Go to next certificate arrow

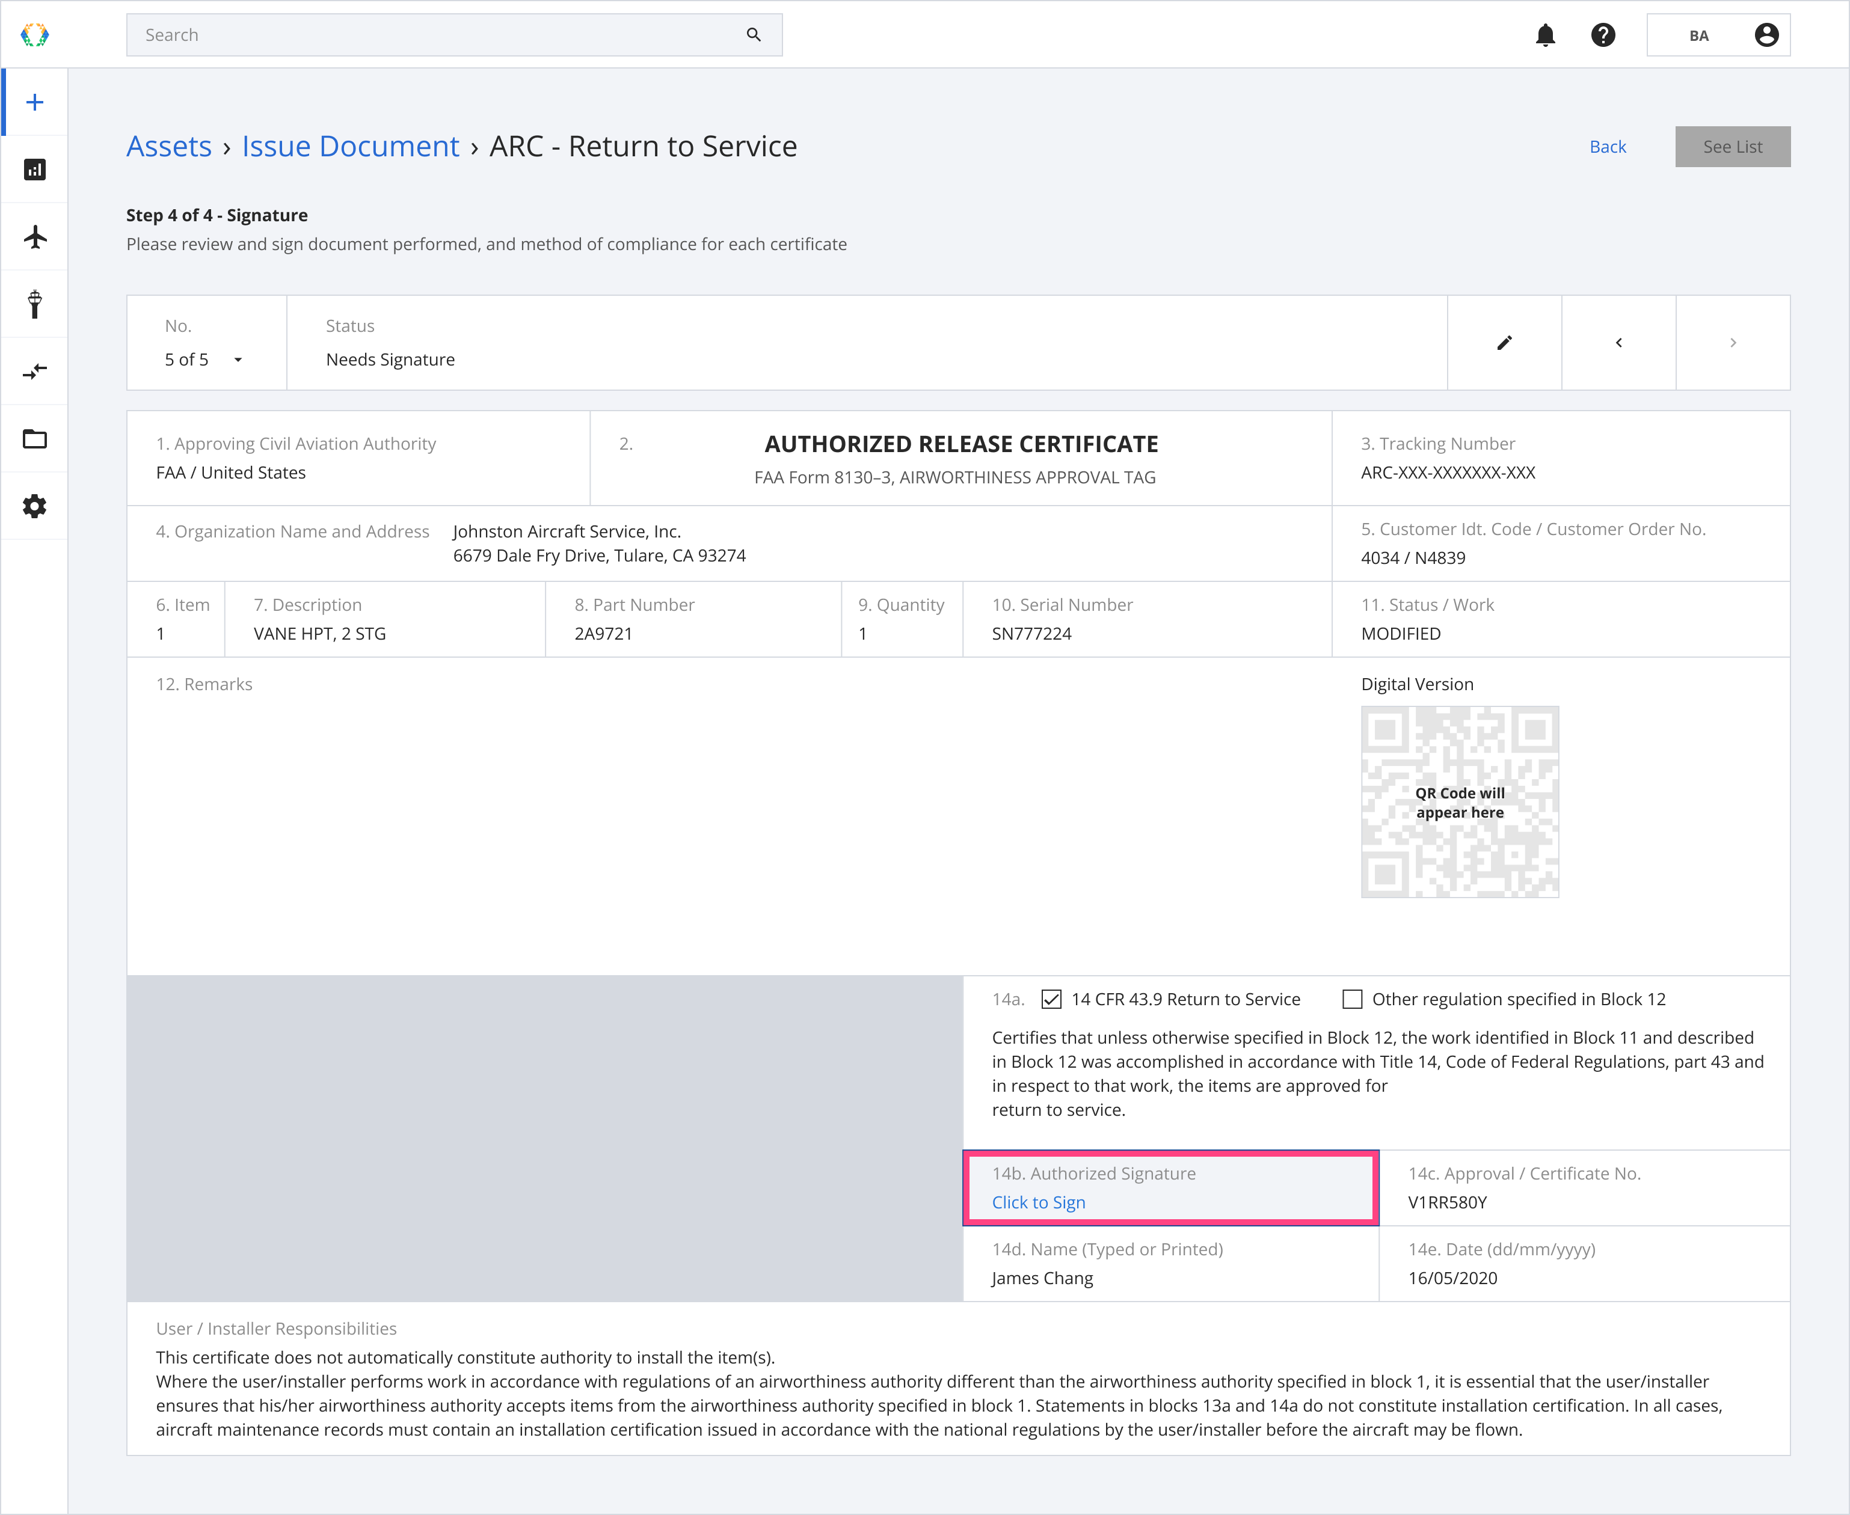[x=1733, y=343]
